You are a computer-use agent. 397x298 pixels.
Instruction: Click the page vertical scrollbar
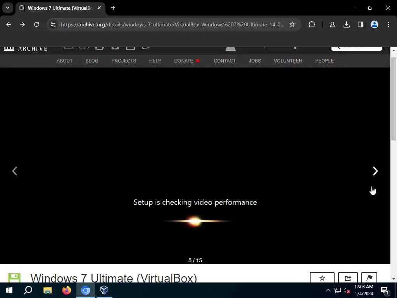pos(394,99)
